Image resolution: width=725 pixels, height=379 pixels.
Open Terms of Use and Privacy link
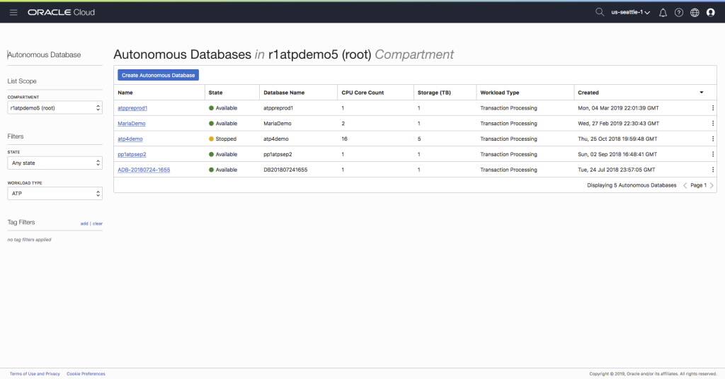point(35,374)
